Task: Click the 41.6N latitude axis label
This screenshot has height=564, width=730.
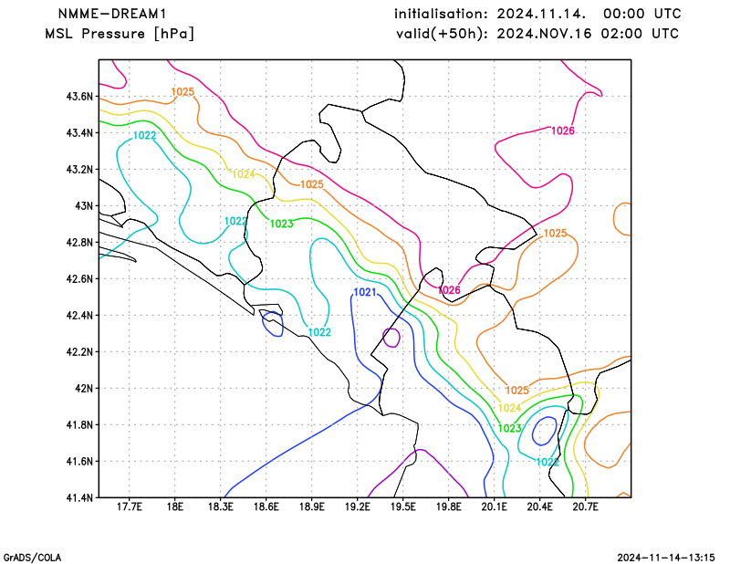Action: point(79,461)
